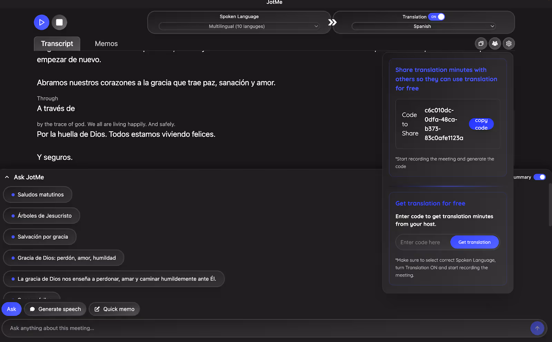The height and width of the screenshot is (342, 552).
Task: Open the settings gear icon
Action: click(509, 43)
